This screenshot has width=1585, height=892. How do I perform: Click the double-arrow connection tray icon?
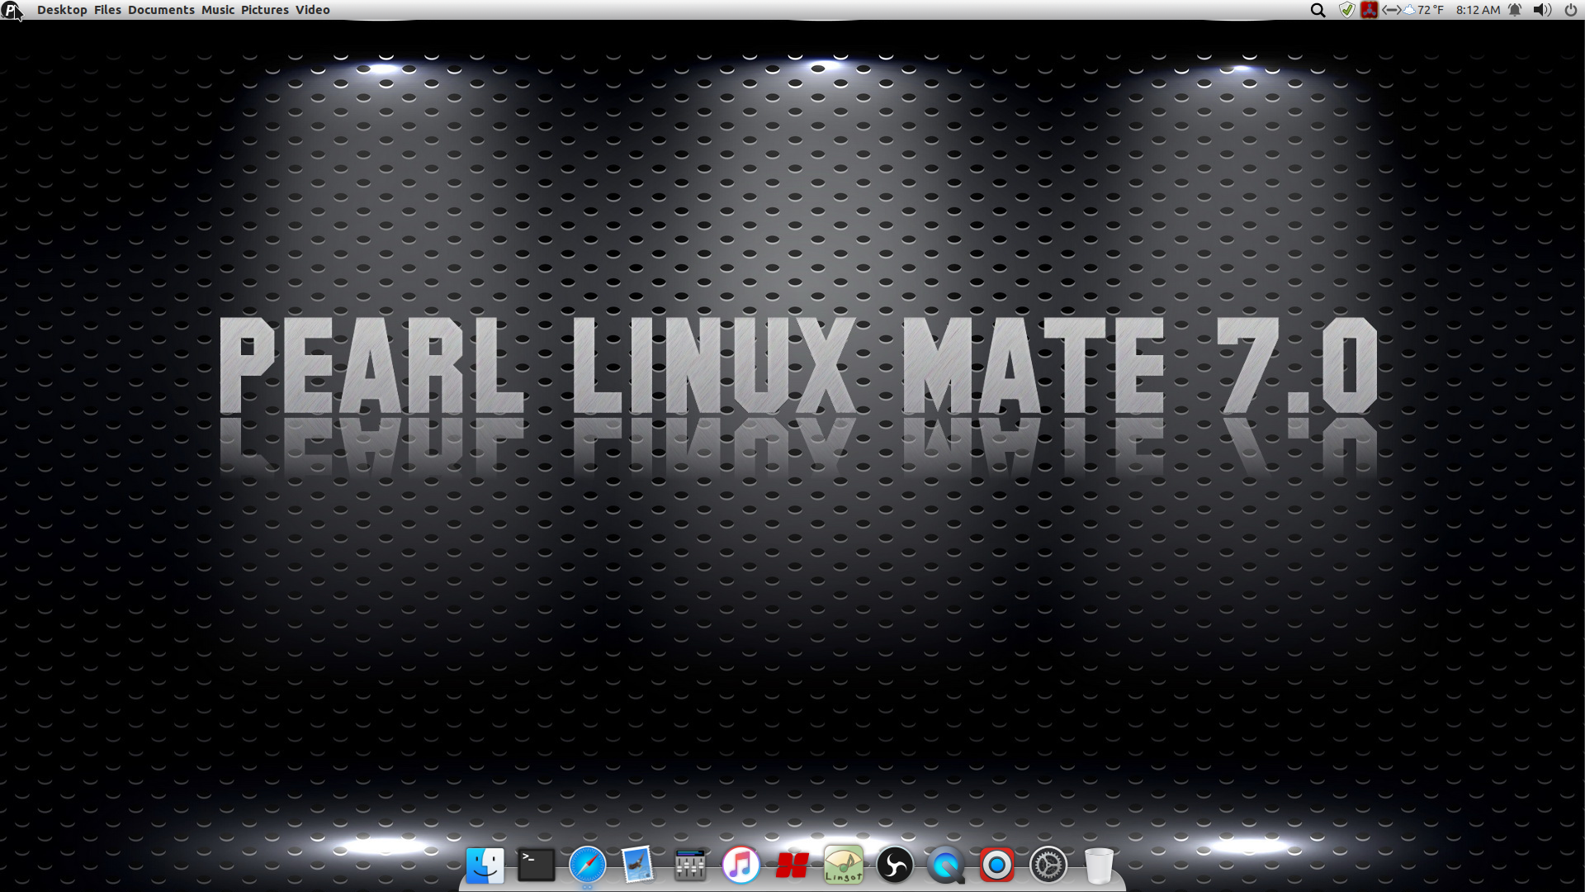tap(1391, 10)
